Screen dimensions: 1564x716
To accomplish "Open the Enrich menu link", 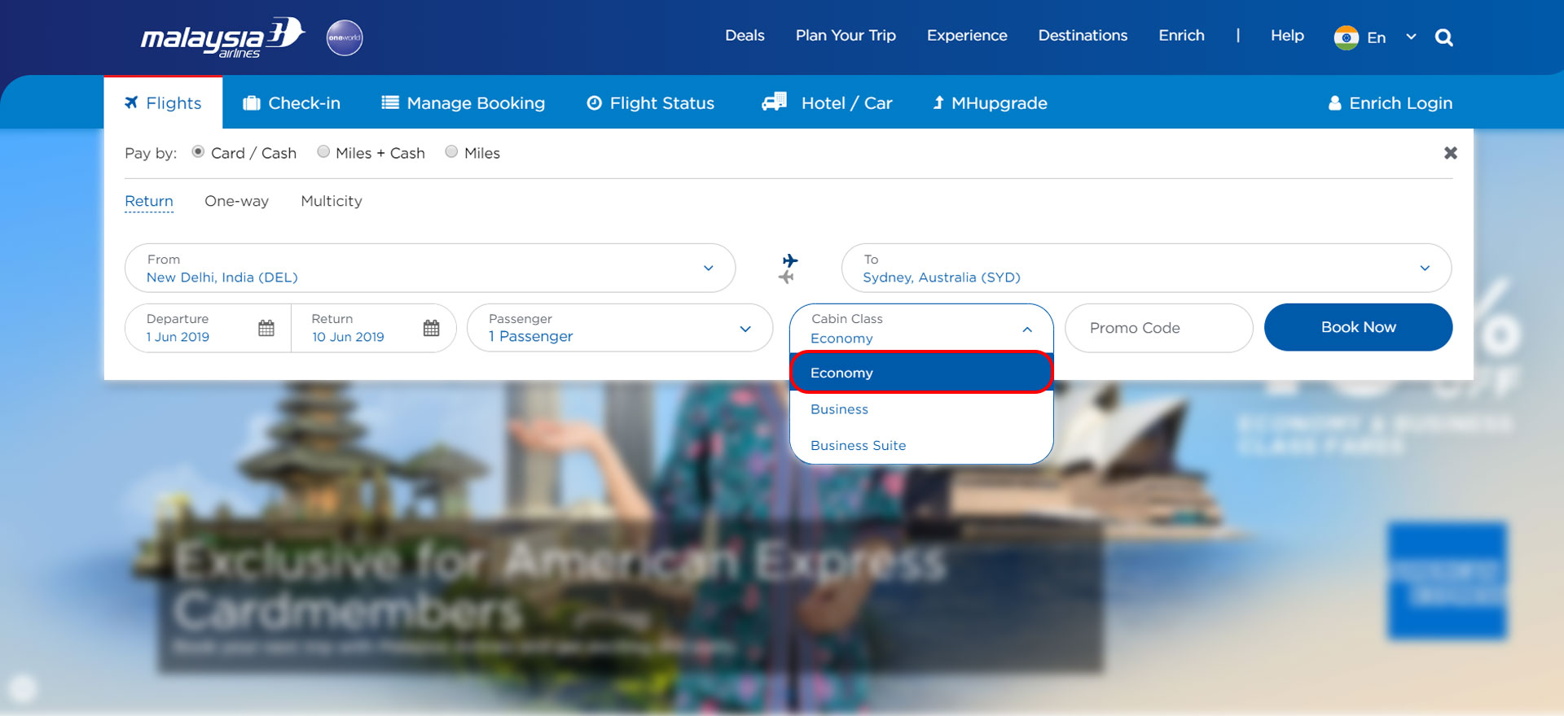I will 1181,35.
